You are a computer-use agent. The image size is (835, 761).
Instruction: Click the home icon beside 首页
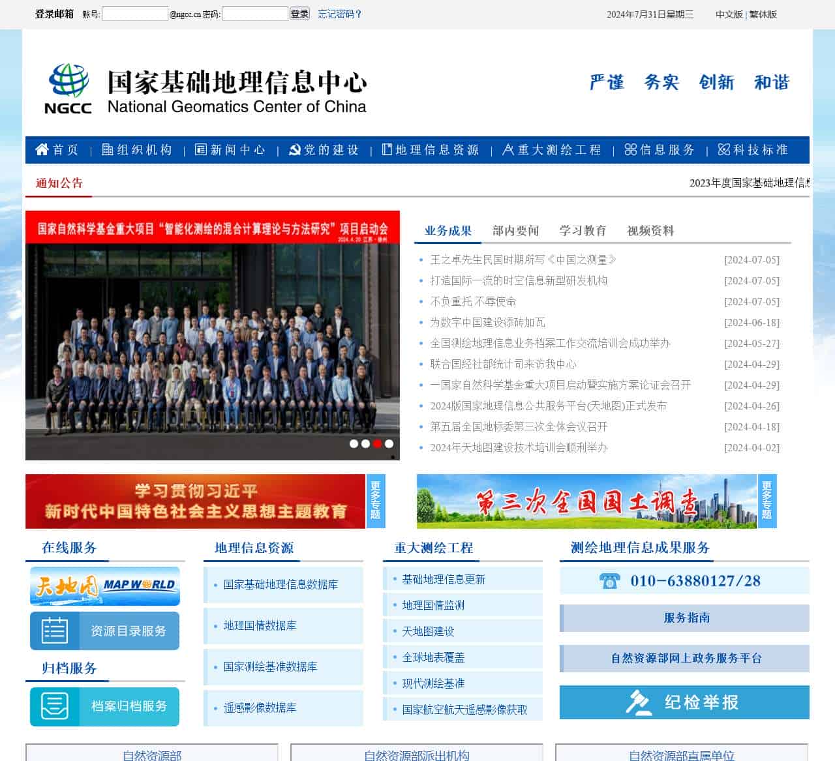pos(42,149)
